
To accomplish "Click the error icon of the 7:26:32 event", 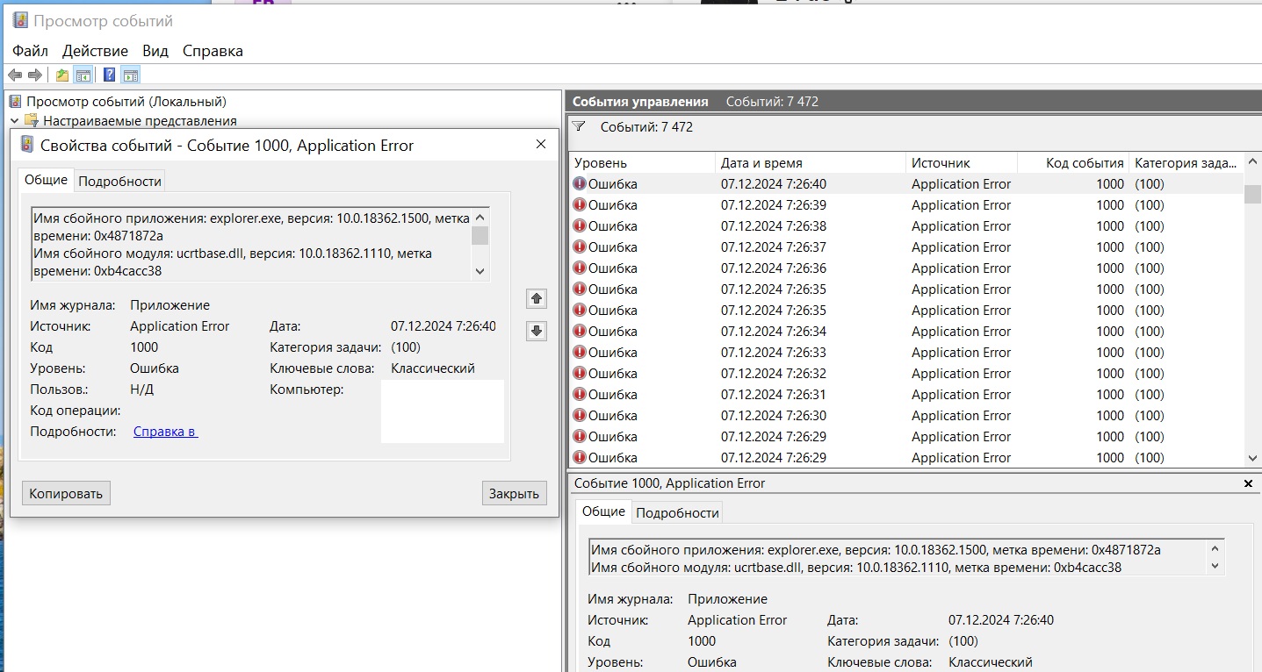I will click(x=580, y=374).
